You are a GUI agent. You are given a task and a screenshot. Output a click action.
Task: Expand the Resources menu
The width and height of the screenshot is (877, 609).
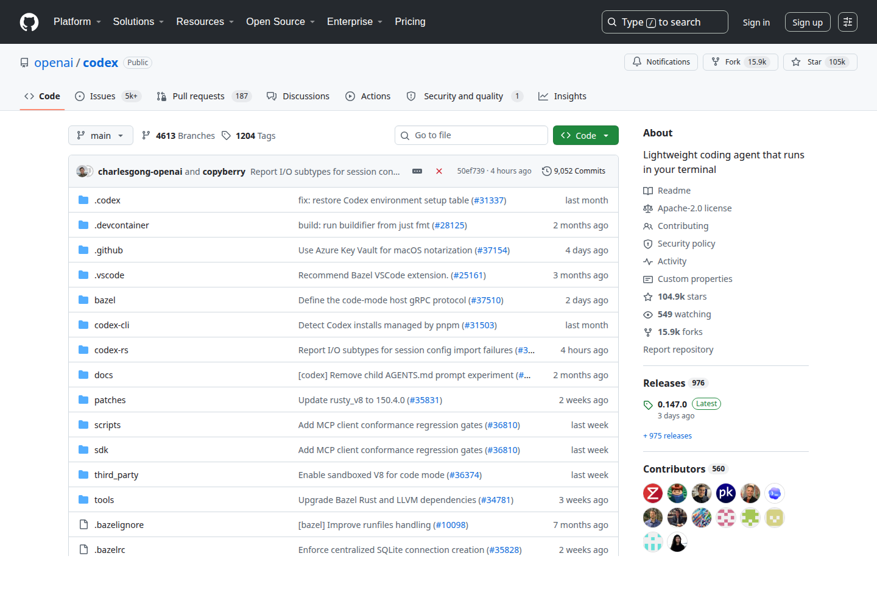(x=205, y=22)
